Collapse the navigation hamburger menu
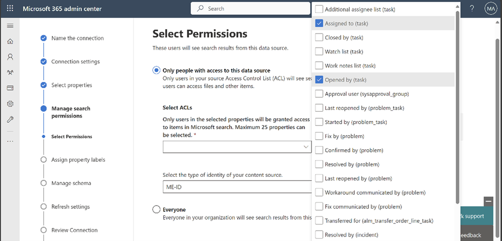 click(10, 26)
